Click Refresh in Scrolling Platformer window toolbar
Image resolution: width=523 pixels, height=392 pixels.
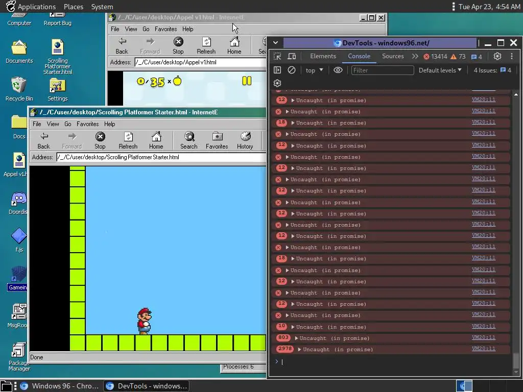tap(128, 140)
